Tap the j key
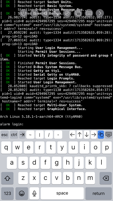The height and width of the screenshot is (201, 113). [x=79, y=163]
